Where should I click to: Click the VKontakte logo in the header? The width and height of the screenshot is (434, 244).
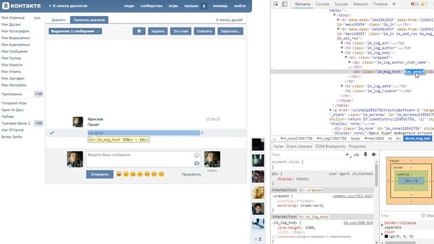point(21,5)
